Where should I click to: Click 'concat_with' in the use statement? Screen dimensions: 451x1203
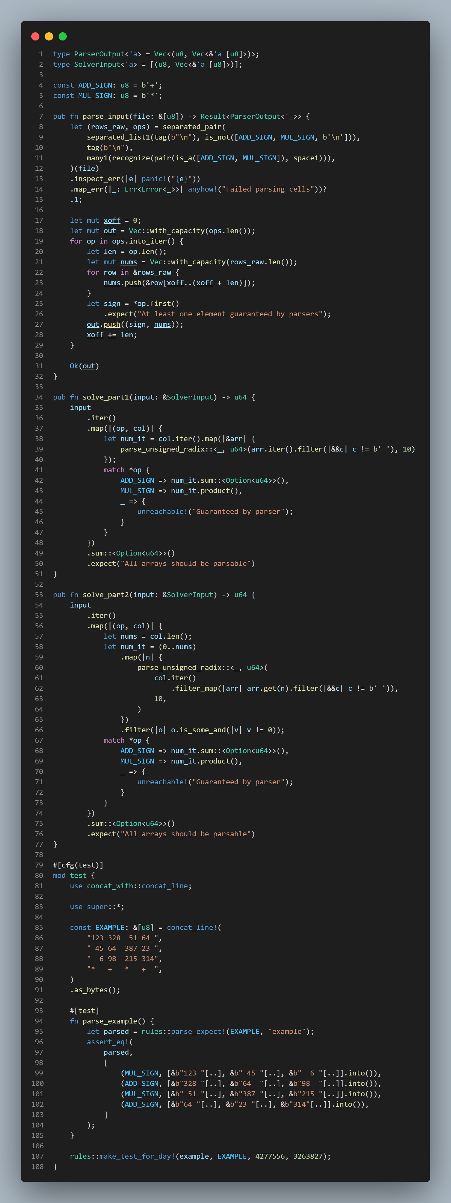point(110,886)
